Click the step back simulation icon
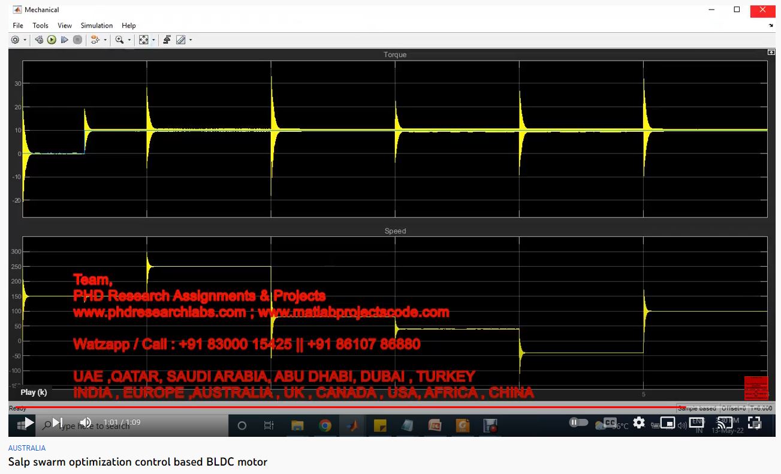The width and height of the screenshot is (781, 474). coord(39,40)
